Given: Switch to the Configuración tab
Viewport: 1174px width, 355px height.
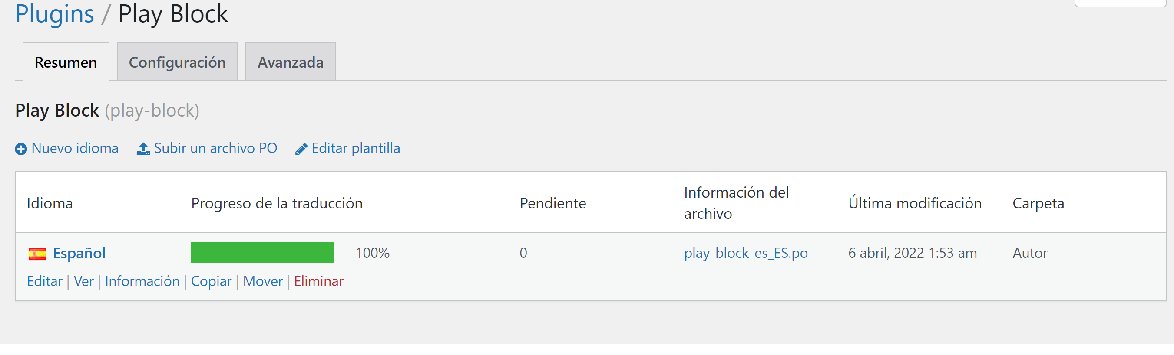Looking at the screenshot, I should coord(177,62).
